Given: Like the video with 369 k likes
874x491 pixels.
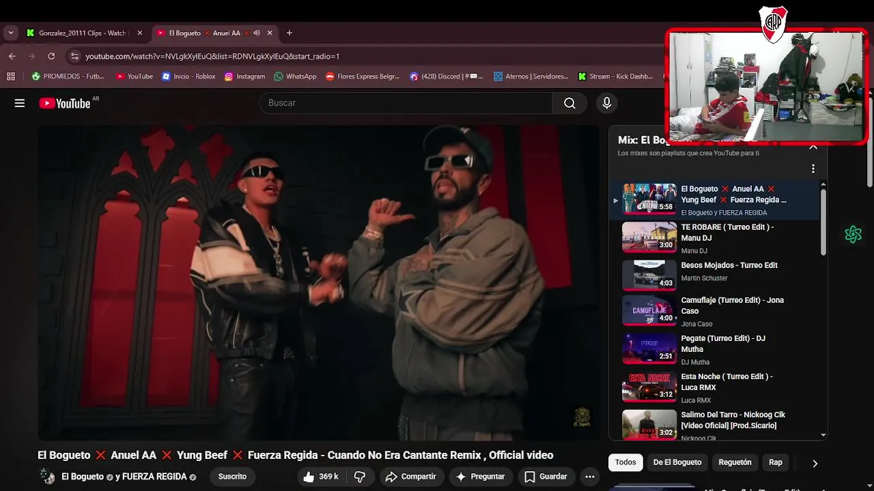Looking at the screenshot, I should [x=320, y=477].
